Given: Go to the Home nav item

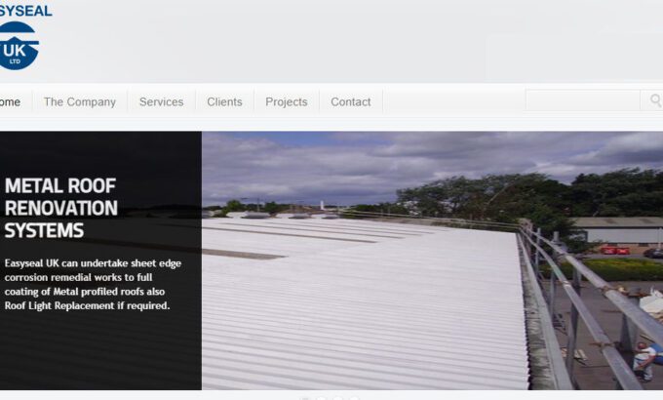Looking at the screenshot, I should point(10,102).
